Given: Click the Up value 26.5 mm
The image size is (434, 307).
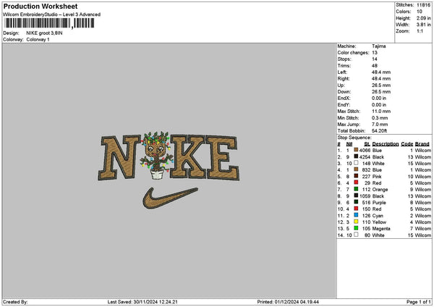Looking at the screenshot, I should tap(381, 85).
